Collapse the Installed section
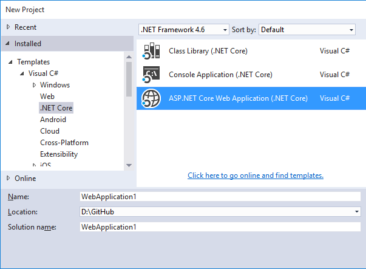Screen dimensions: 366x269 coord(8,44)
